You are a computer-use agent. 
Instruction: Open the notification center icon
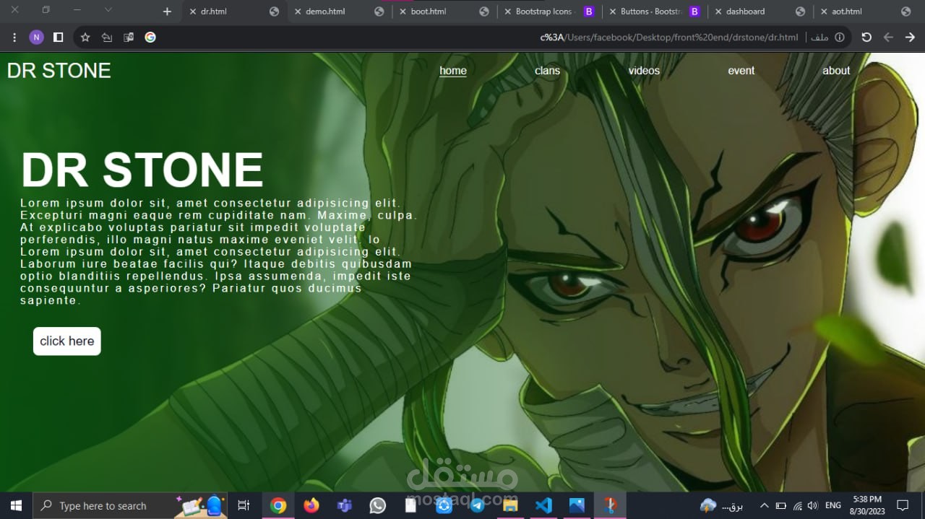point(903,505)
